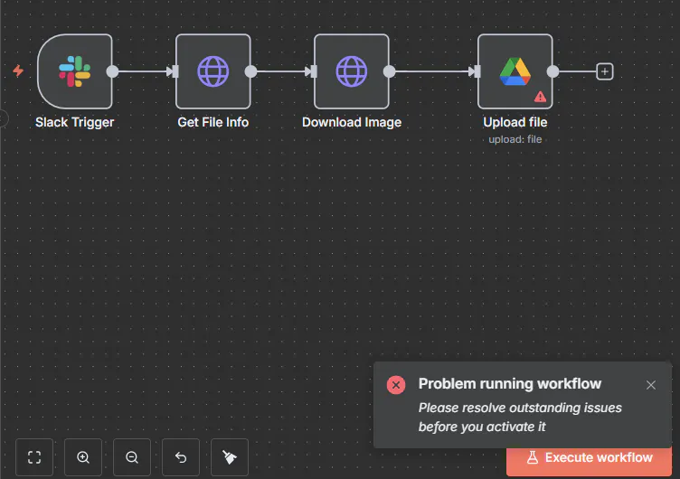
Task: Click the Slack Trigger label
Action: point(74,123)
